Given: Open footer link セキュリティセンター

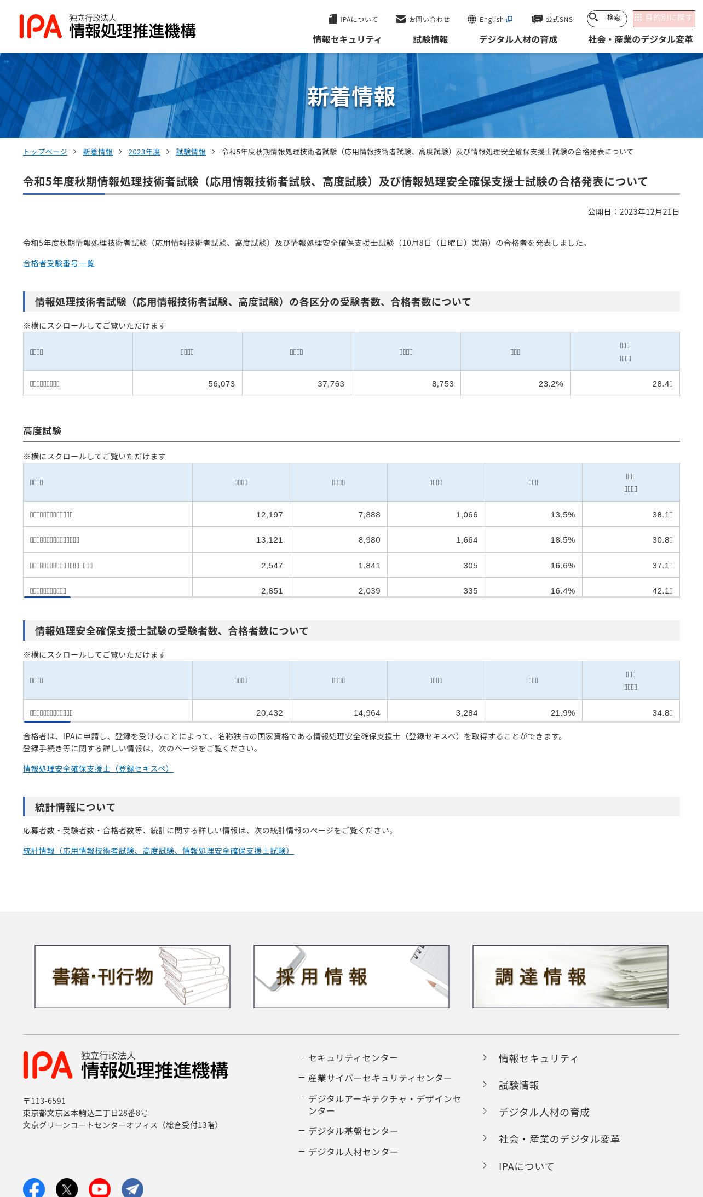Looking at the screenshot, I should tap(353, 1058).
